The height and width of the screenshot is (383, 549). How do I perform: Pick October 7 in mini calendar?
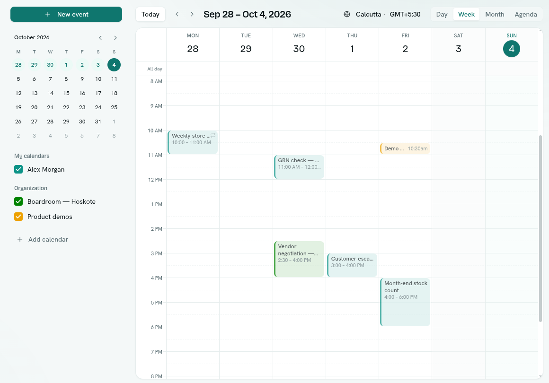[x=50, y=79]
